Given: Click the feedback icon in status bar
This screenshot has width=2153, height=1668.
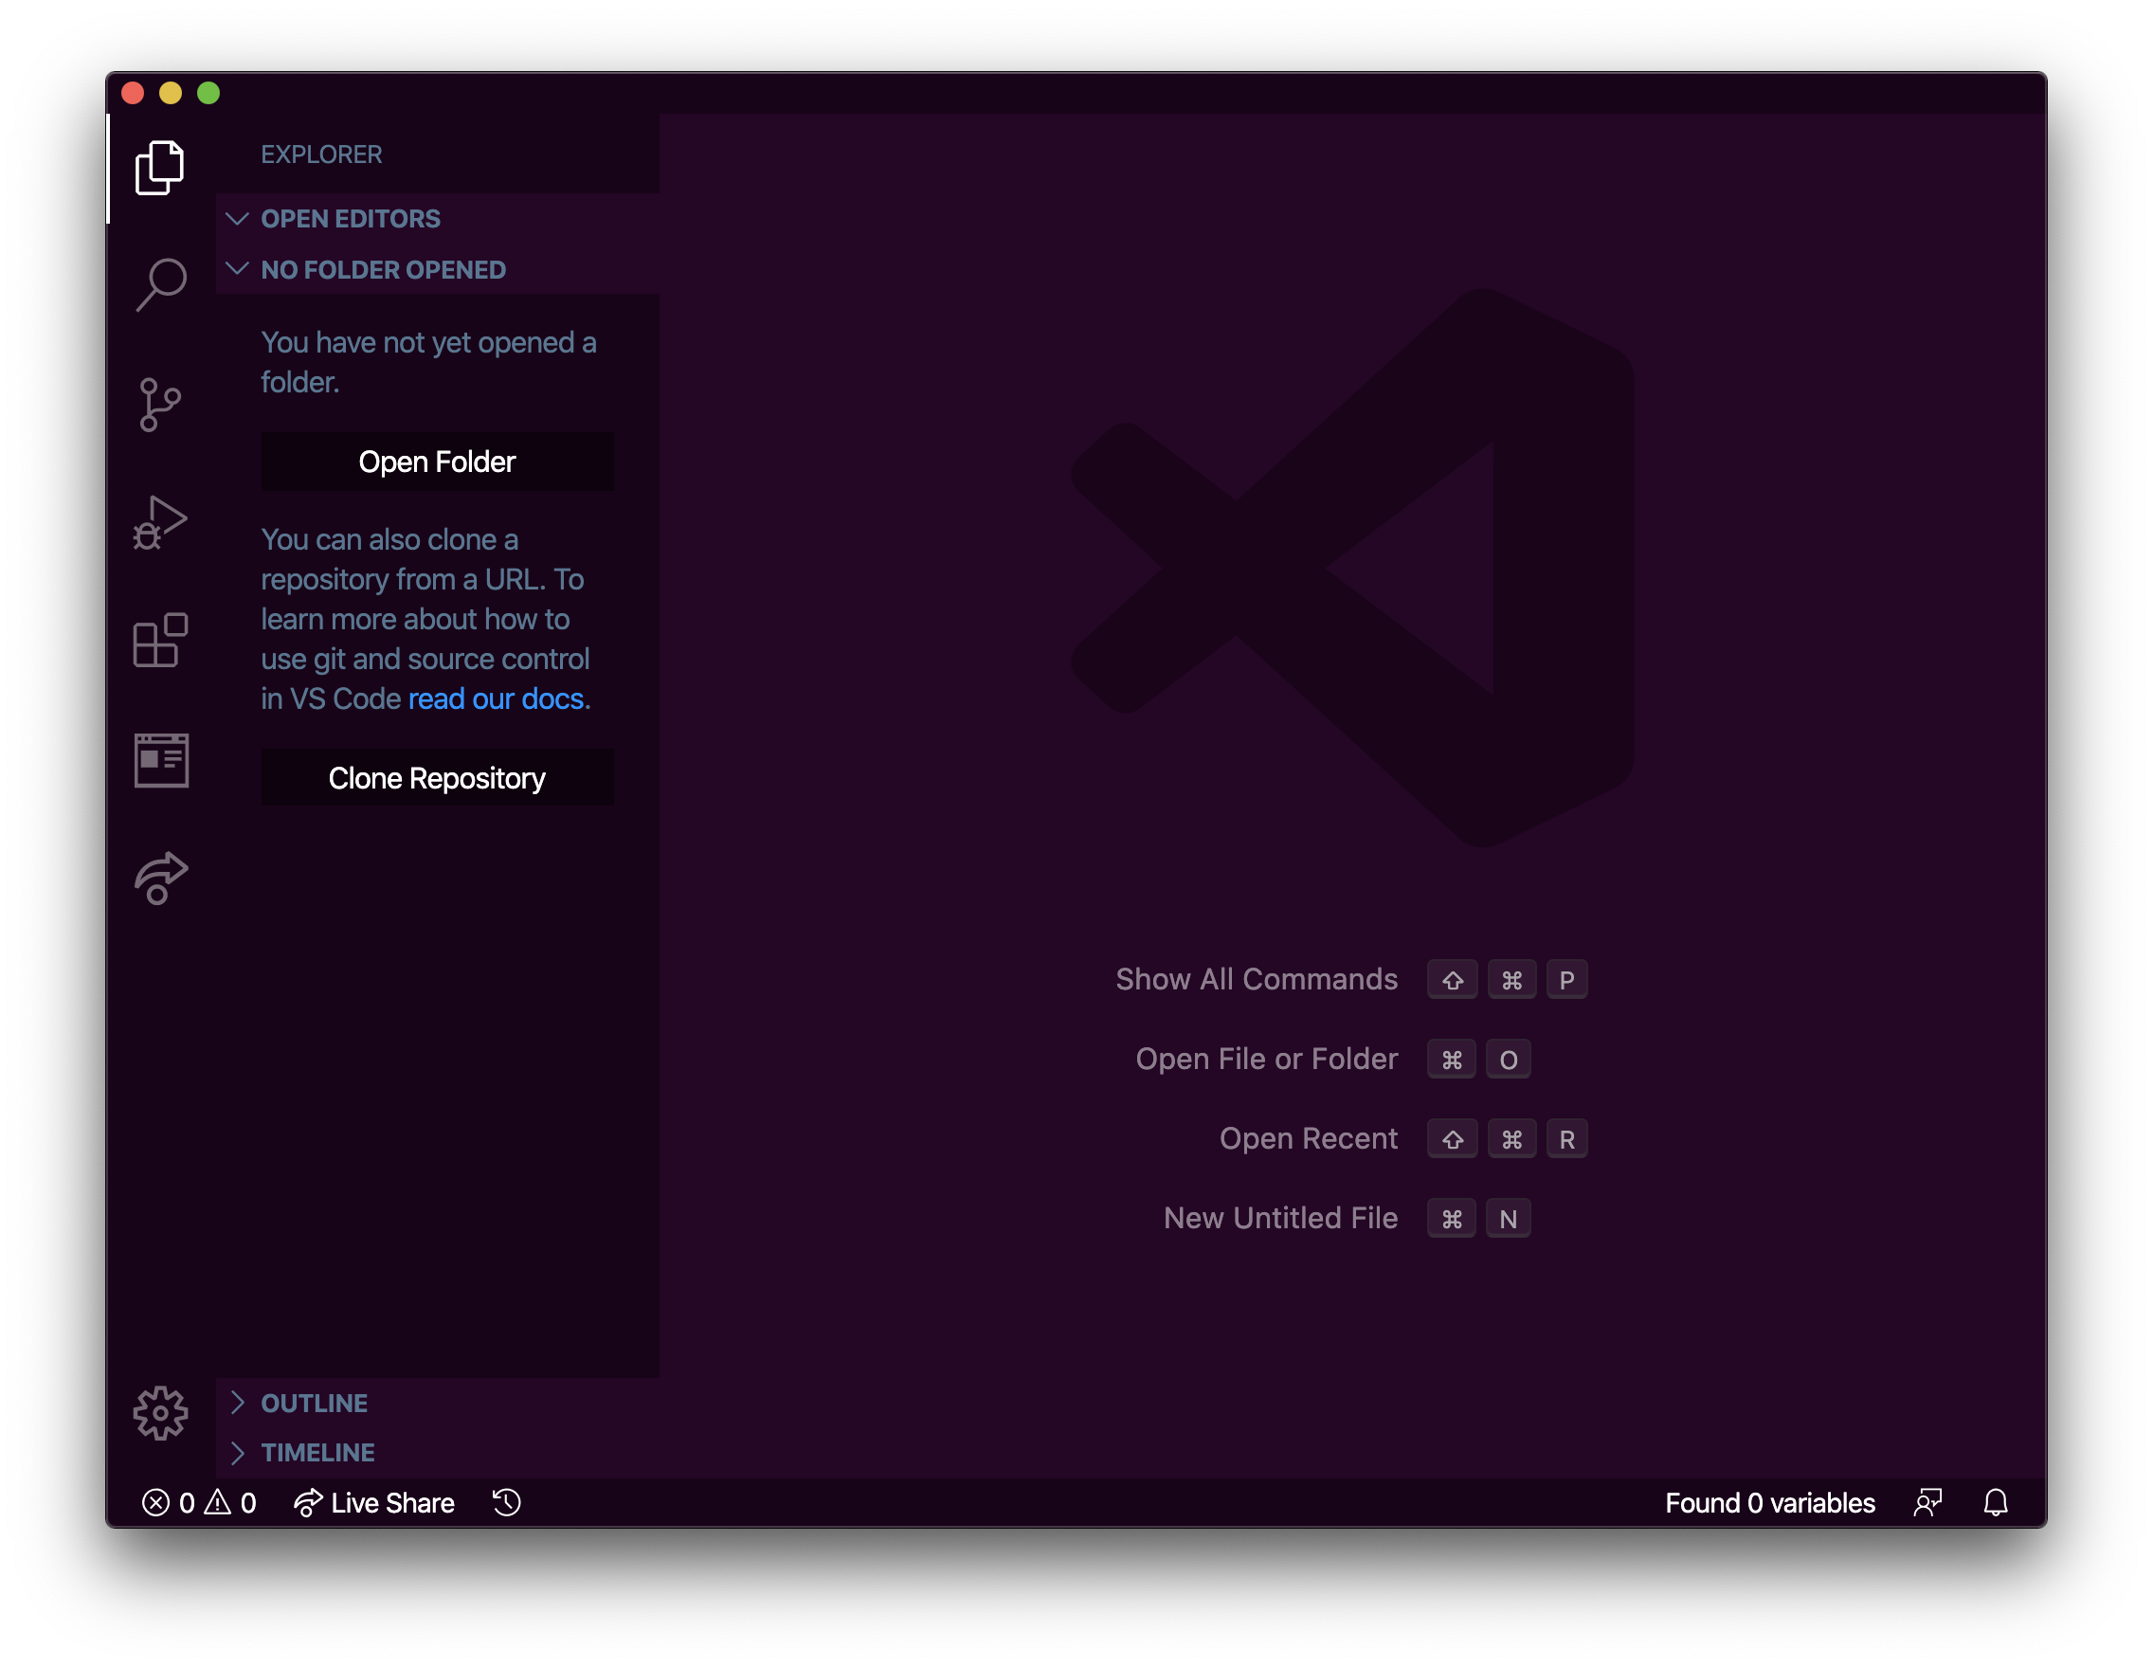Looking at the screenshot, I should pos(1927,1502).
